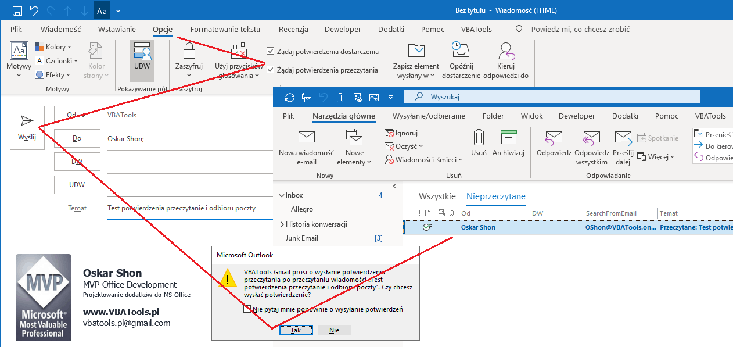
Task: Undo last action in message window
Action: pyautogui.click(x=34, y=10)
